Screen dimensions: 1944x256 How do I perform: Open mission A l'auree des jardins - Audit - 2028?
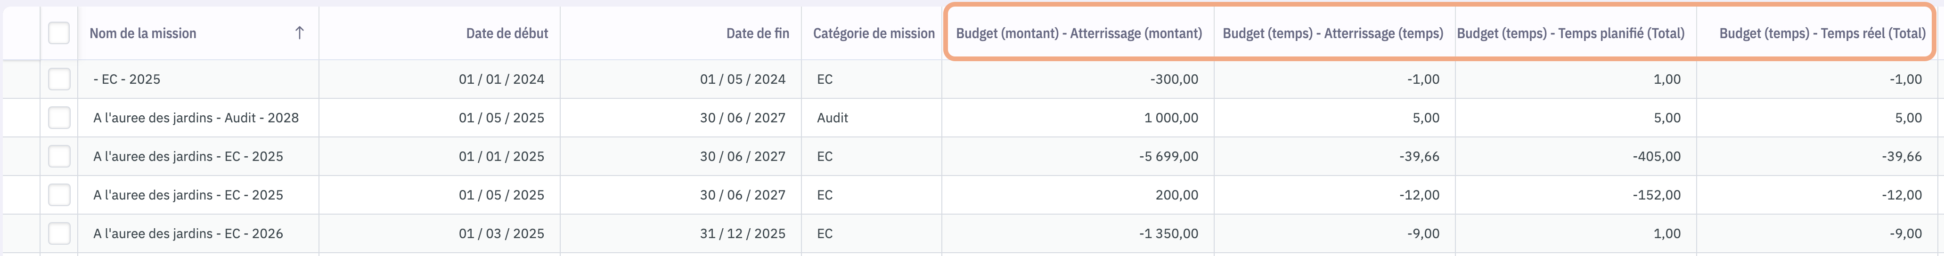pyautogui.click(x=196, y=118)
